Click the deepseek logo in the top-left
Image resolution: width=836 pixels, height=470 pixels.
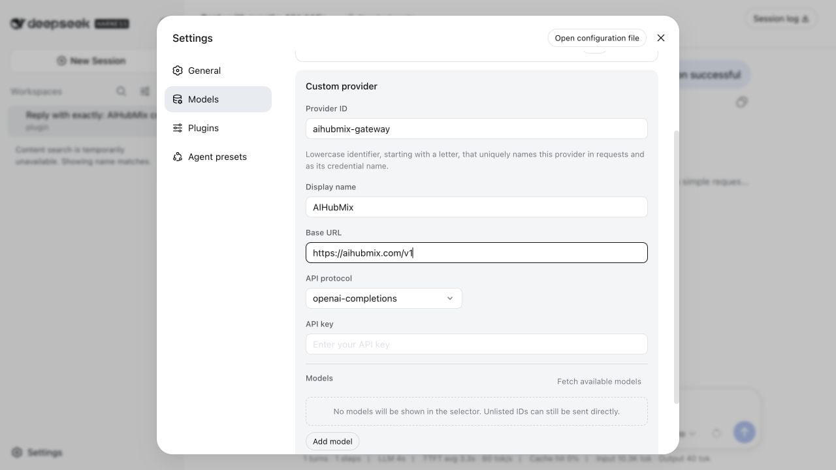click(69, 23)
